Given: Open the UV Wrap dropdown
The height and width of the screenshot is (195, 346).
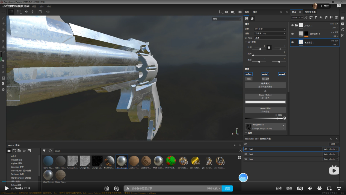Looking at the screenshot, I should point(270,38).
